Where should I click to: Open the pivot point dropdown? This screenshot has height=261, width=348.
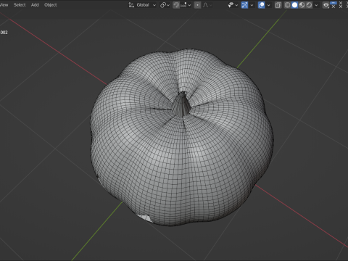pos(165,5)
